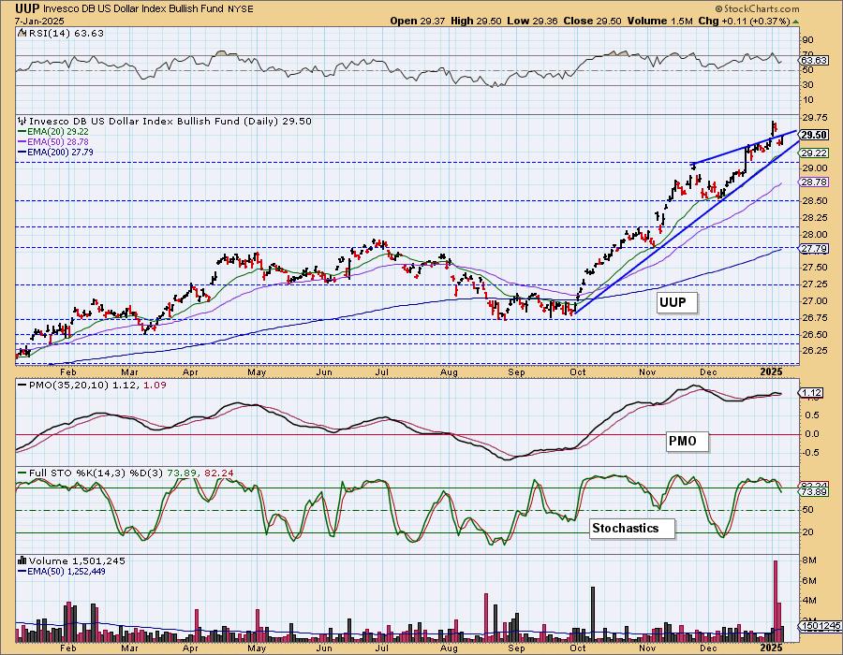Image resolution: width=843 pixels, height=655 pixels.
Task: Click Apr under the volume panel
Action: [x=190, y=648]
